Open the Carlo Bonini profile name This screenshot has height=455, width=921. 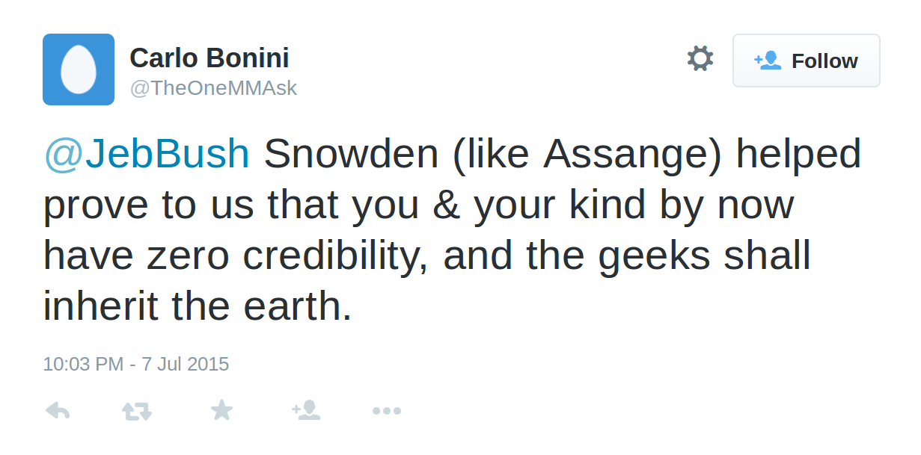coord(209,58)
